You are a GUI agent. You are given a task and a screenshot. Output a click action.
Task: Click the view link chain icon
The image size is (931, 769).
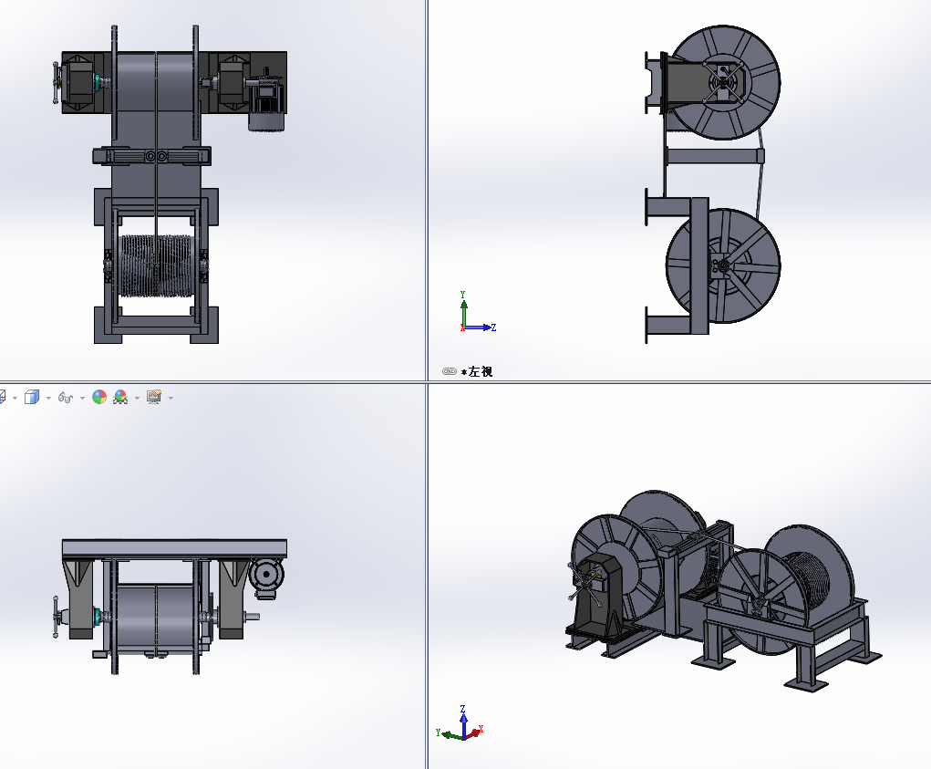click(x=450, y=372)
